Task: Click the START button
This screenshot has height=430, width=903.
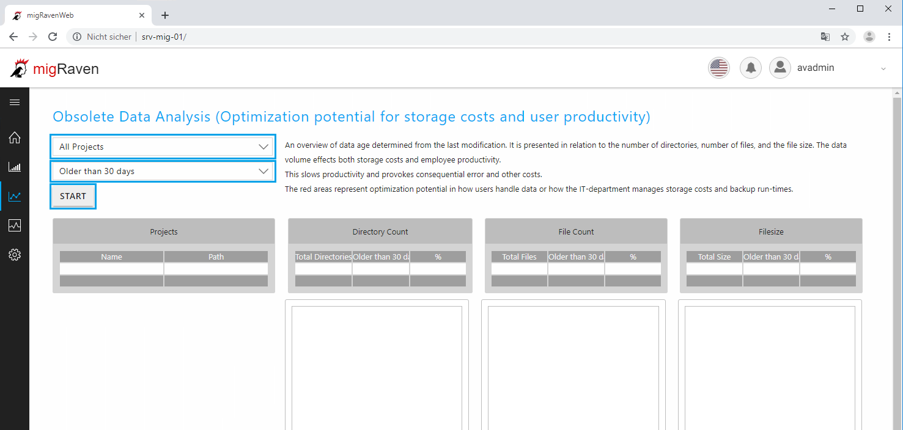Action: click(x=73, y=196)
